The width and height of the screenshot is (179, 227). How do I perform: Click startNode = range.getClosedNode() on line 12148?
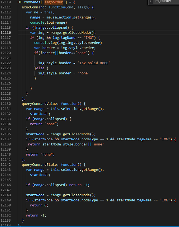pyautogui.click(x=60, y=195)
